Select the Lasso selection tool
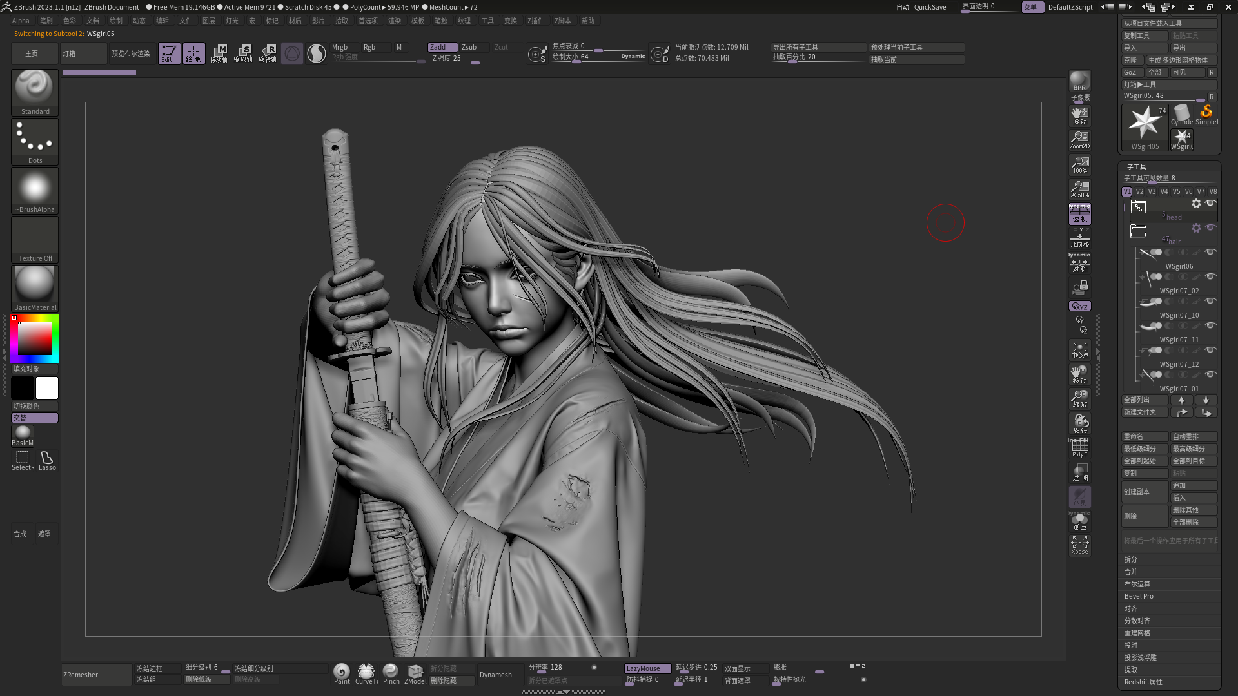1238x696 pixels. pos(47,460)
